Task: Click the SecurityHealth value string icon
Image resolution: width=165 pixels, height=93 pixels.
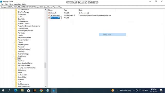Action: pyautogui.click(x=49, y=15)
